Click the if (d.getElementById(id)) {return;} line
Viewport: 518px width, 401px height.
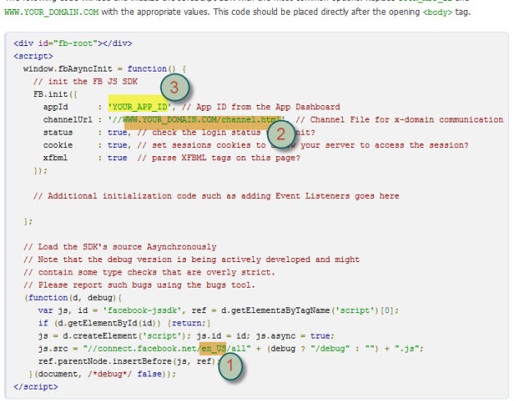click(124, 323)
